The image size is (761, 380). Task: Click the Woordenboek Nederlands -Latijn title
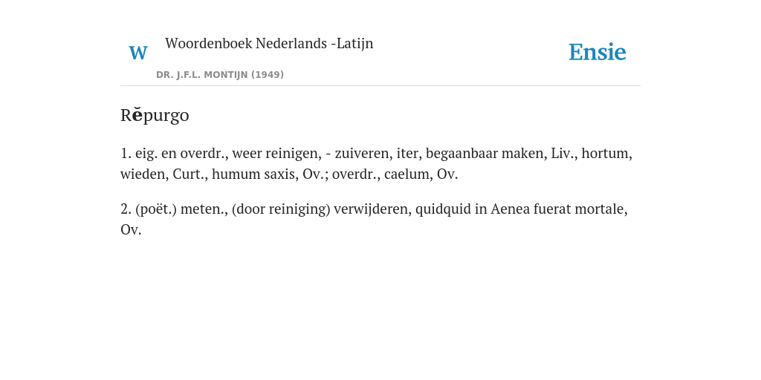point(269,44)
